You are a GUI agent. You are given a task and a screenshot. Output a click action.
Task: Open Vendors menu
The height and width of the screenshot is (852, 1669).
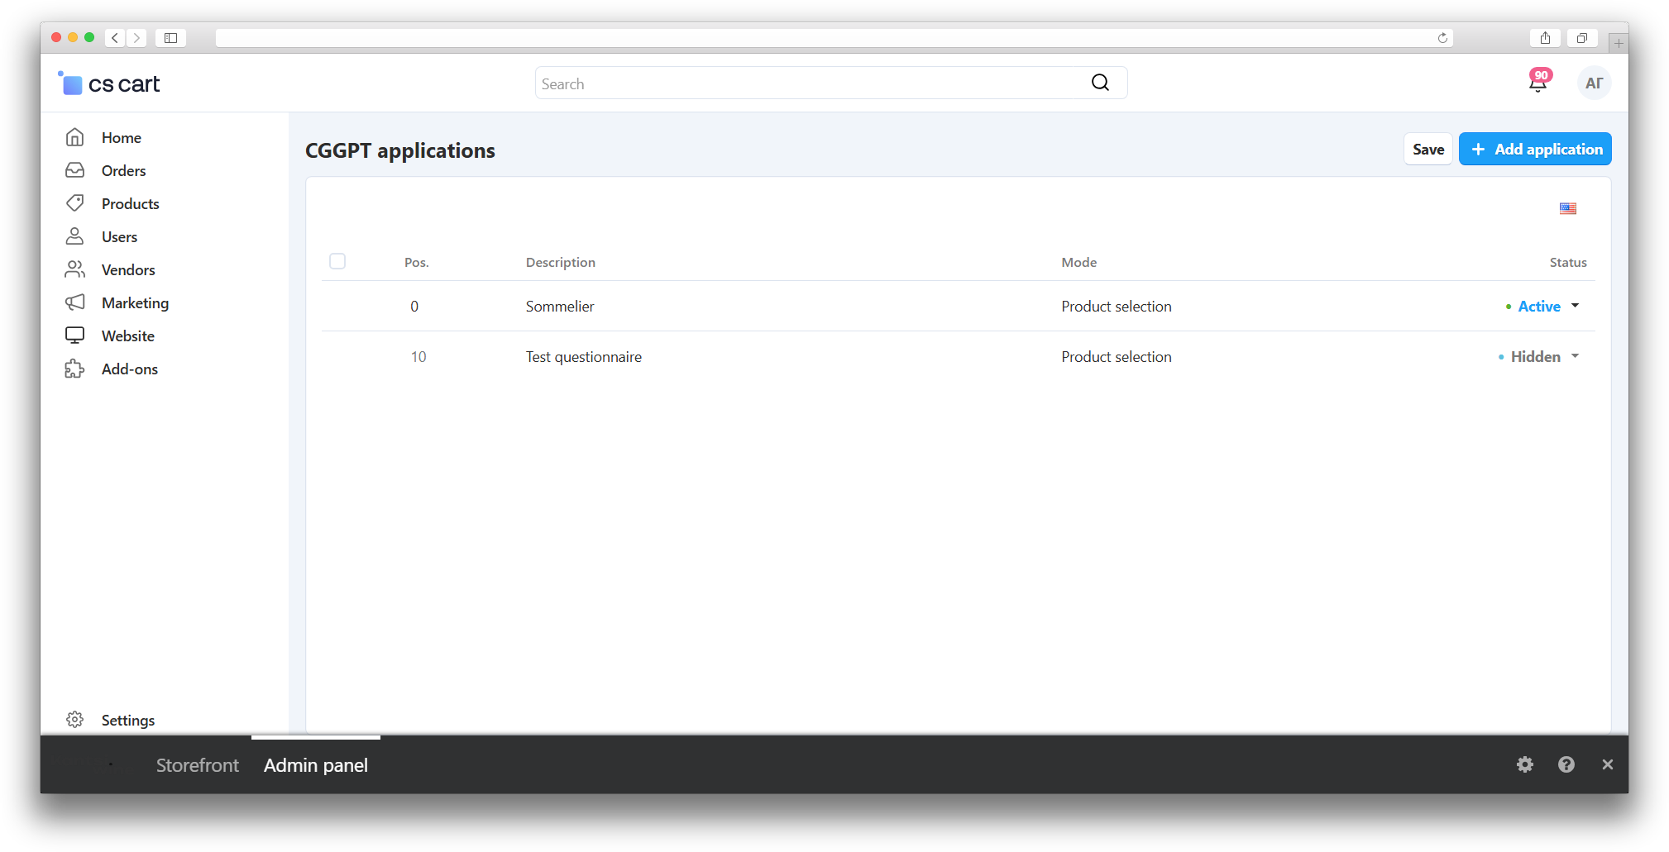point(128,269)
